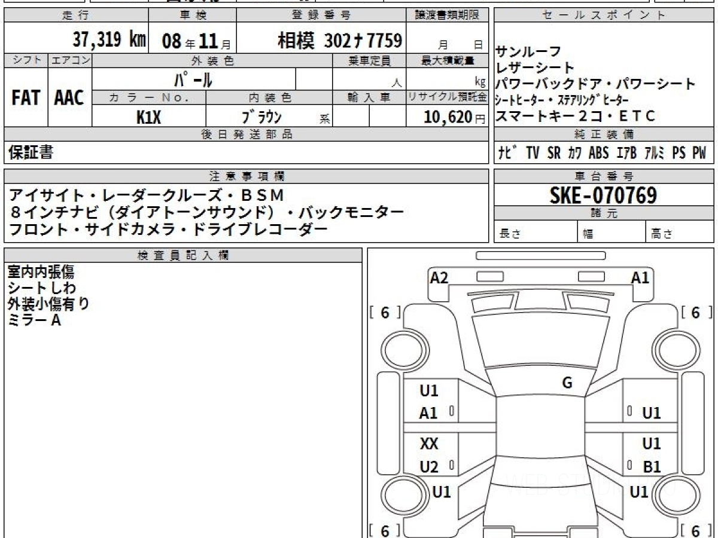Click the B1 mark on the car diagram
718x538 pixels.
click(651, 467)
